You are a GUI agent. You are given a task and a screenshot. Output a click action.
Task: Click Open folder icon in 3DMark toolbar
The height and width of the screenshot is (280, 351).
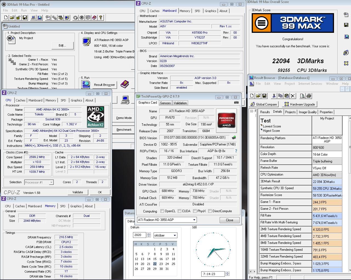tap(12, 17)
